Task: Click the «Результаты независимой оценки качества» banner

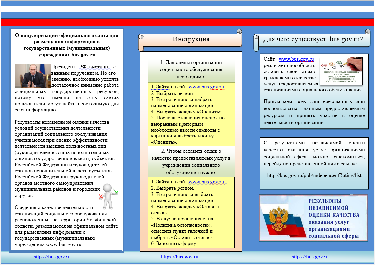Action: [313, 218]
